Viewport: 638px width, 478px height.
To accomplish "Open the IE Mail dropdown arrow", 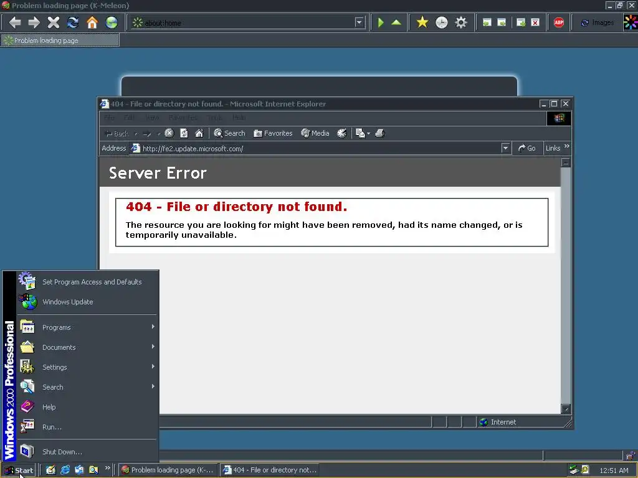I will point(368,133).
